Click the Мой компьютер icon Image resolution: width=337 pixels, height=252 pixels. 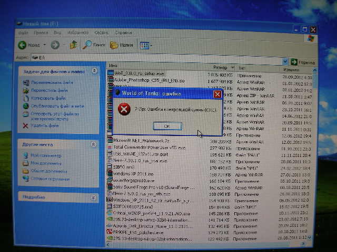pos(26,155)
